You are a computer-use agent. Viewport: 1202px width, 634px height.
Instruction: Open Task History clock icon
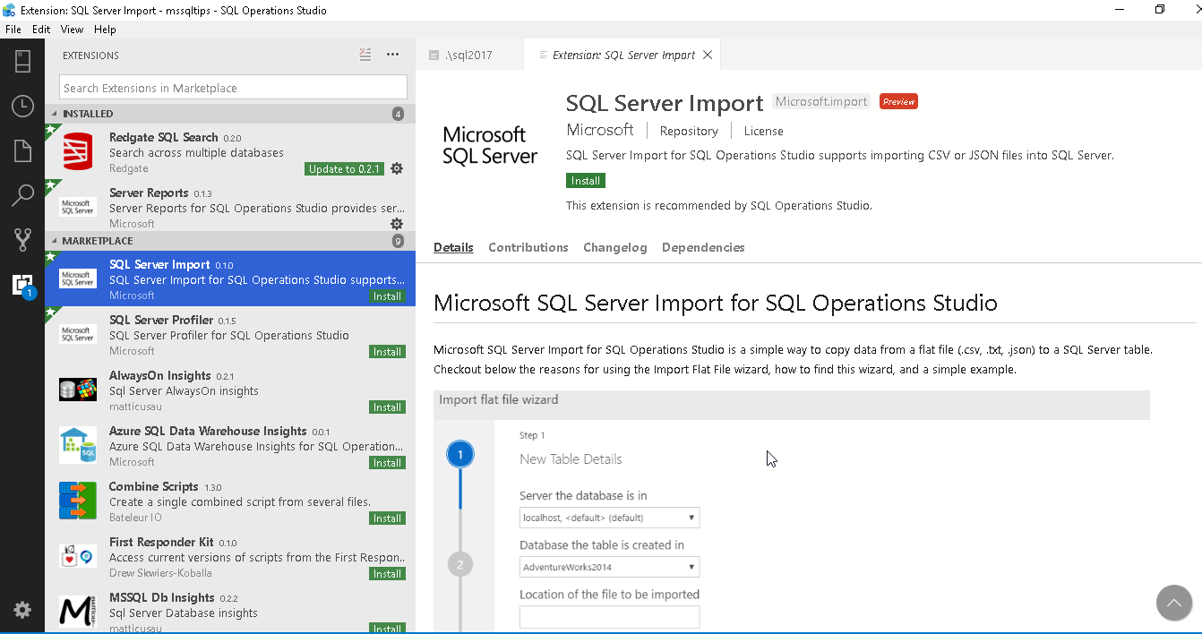coord(22,106)
